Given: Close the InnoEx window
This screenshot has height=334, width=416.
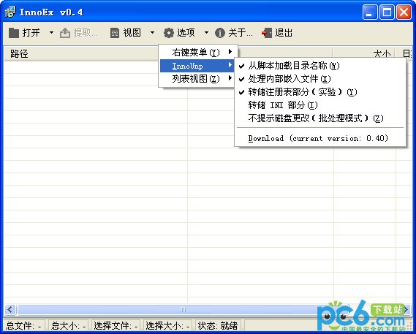Looking at the screenshot, I should pos(404,12).
